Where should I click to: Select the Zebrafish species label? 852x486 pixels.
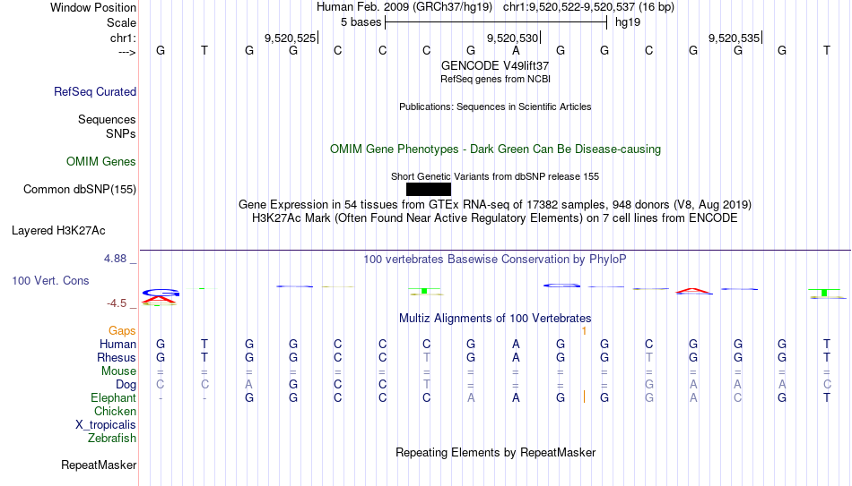(x=112, y=438)
